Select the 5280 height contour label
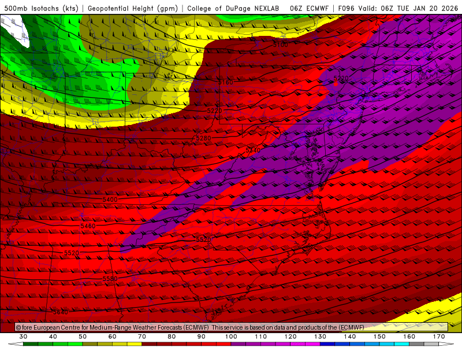Screen dimensions: 462x347 pos(204,138)
